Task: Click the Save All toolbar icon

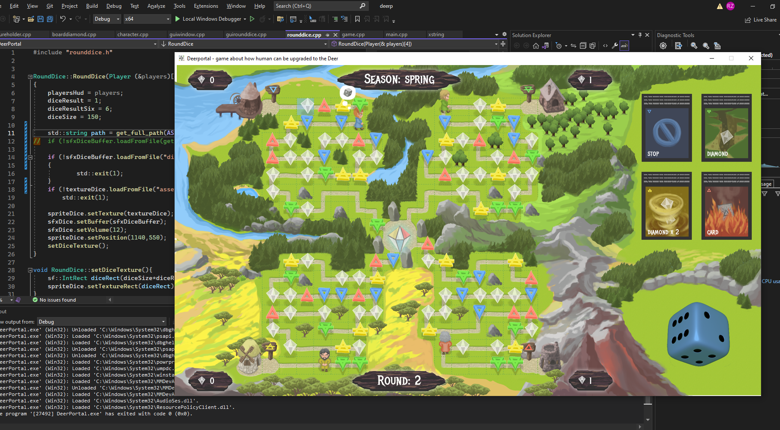Action: pos(50,19)
